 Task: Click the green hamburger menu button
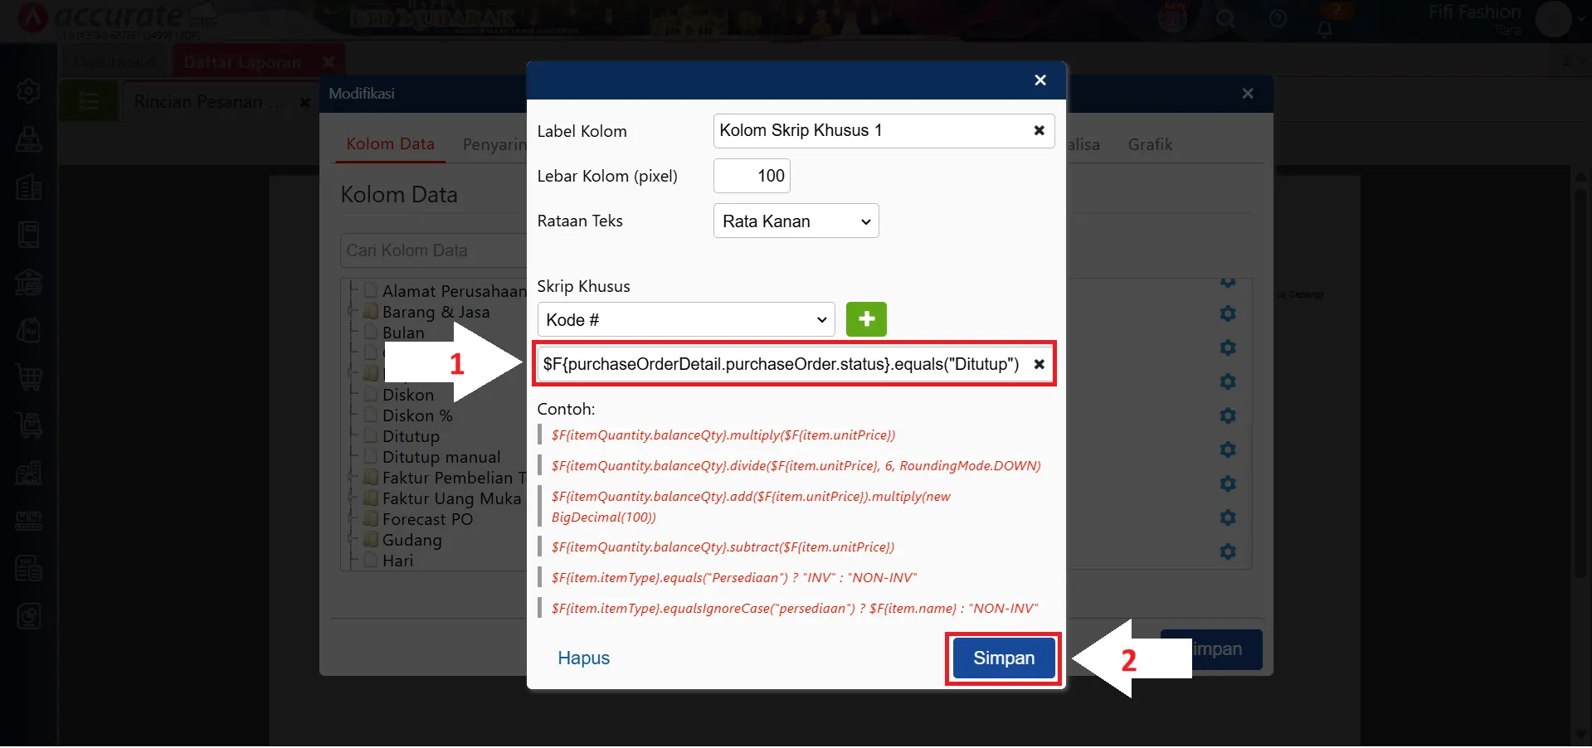click(x=88, y=102)
